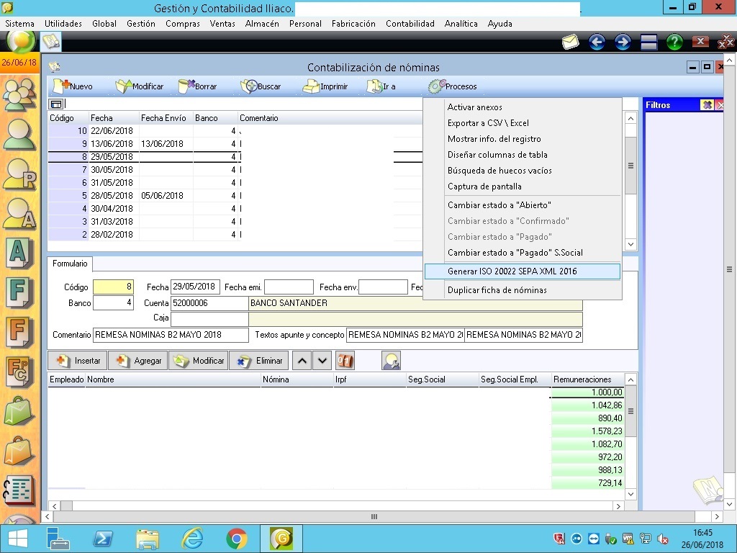Screen dimensions: 737x553
Task: Select 'Mostrar info. del registro'
Action: tap(494, 139)
